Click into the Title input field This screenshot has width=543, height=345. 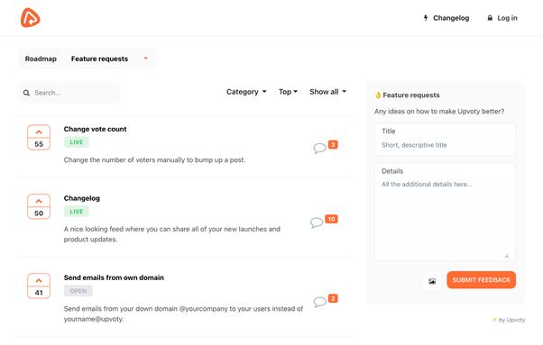pyautogui.click(x=445, y=140)
